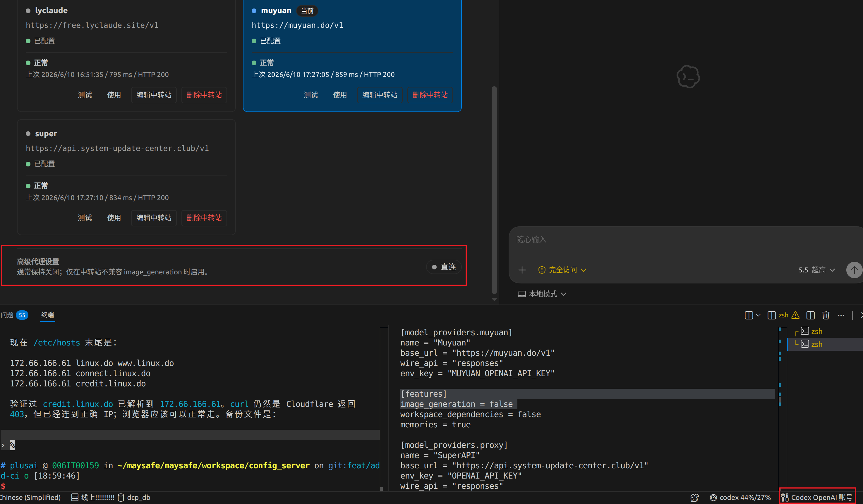Toggle the 直连 advanced proxy switch
This screenshot has width=863, height=504.
[x=444, y=267]
